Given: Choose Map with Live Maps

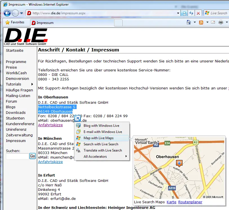Looking at the screenshot, I should [102, 138].
